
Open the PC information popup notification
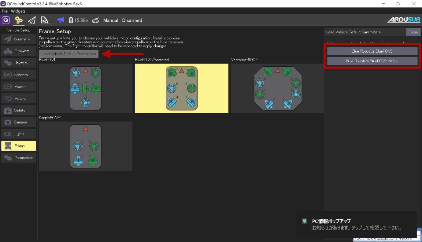click(x=358, y=225)
